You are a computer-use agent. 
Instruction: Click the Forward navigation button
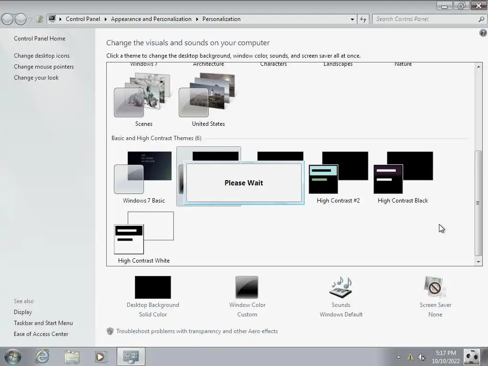point(20,19)
